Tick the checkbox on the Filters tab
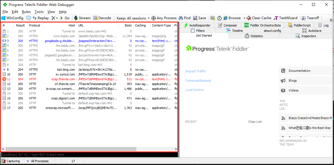 pyautogui.click(x=193, y=30)
